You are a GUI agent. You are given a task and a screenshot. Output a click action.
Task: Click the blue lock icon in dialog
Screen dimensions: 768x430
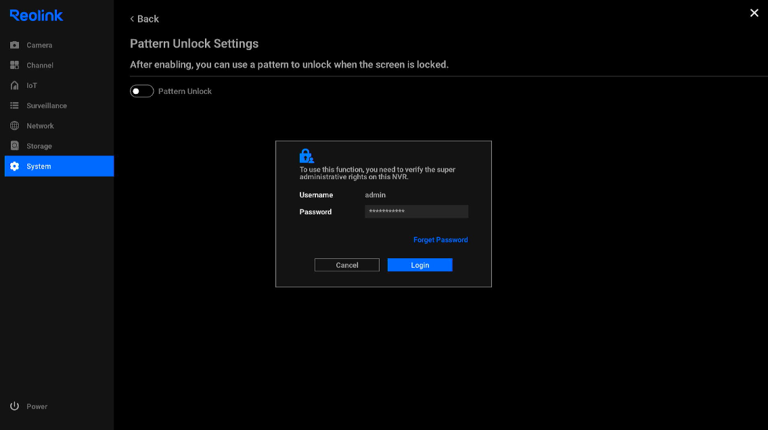tap(307, 156)
